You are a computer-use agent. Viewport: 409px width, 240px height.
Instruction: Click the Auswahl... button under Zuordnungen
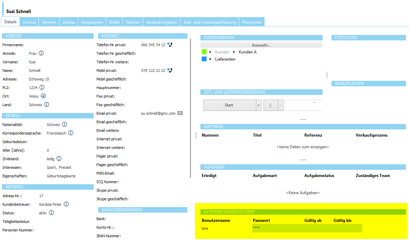coord(261,45)
